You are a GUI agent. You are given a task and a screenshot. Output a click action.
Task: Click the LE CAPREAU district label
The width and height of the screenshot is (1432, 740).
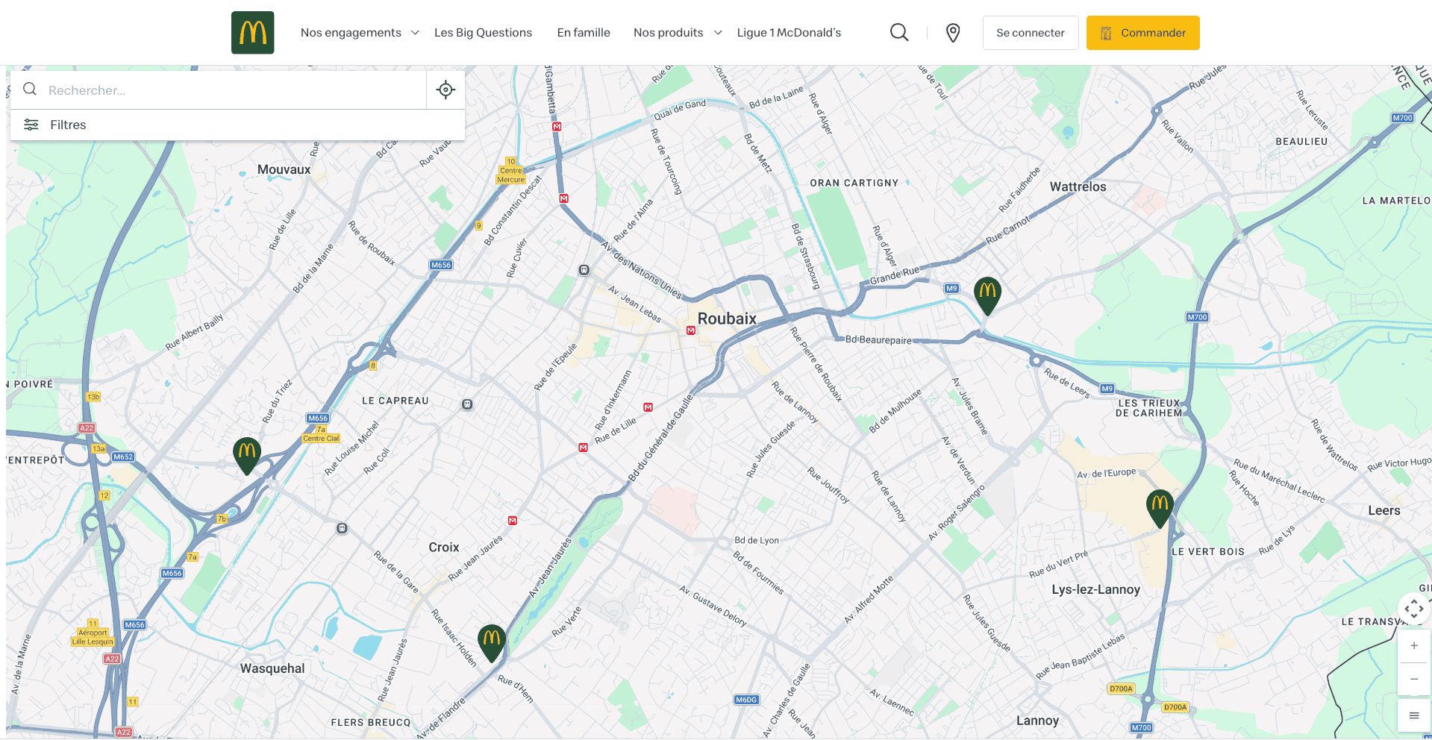tap(395, 401)
